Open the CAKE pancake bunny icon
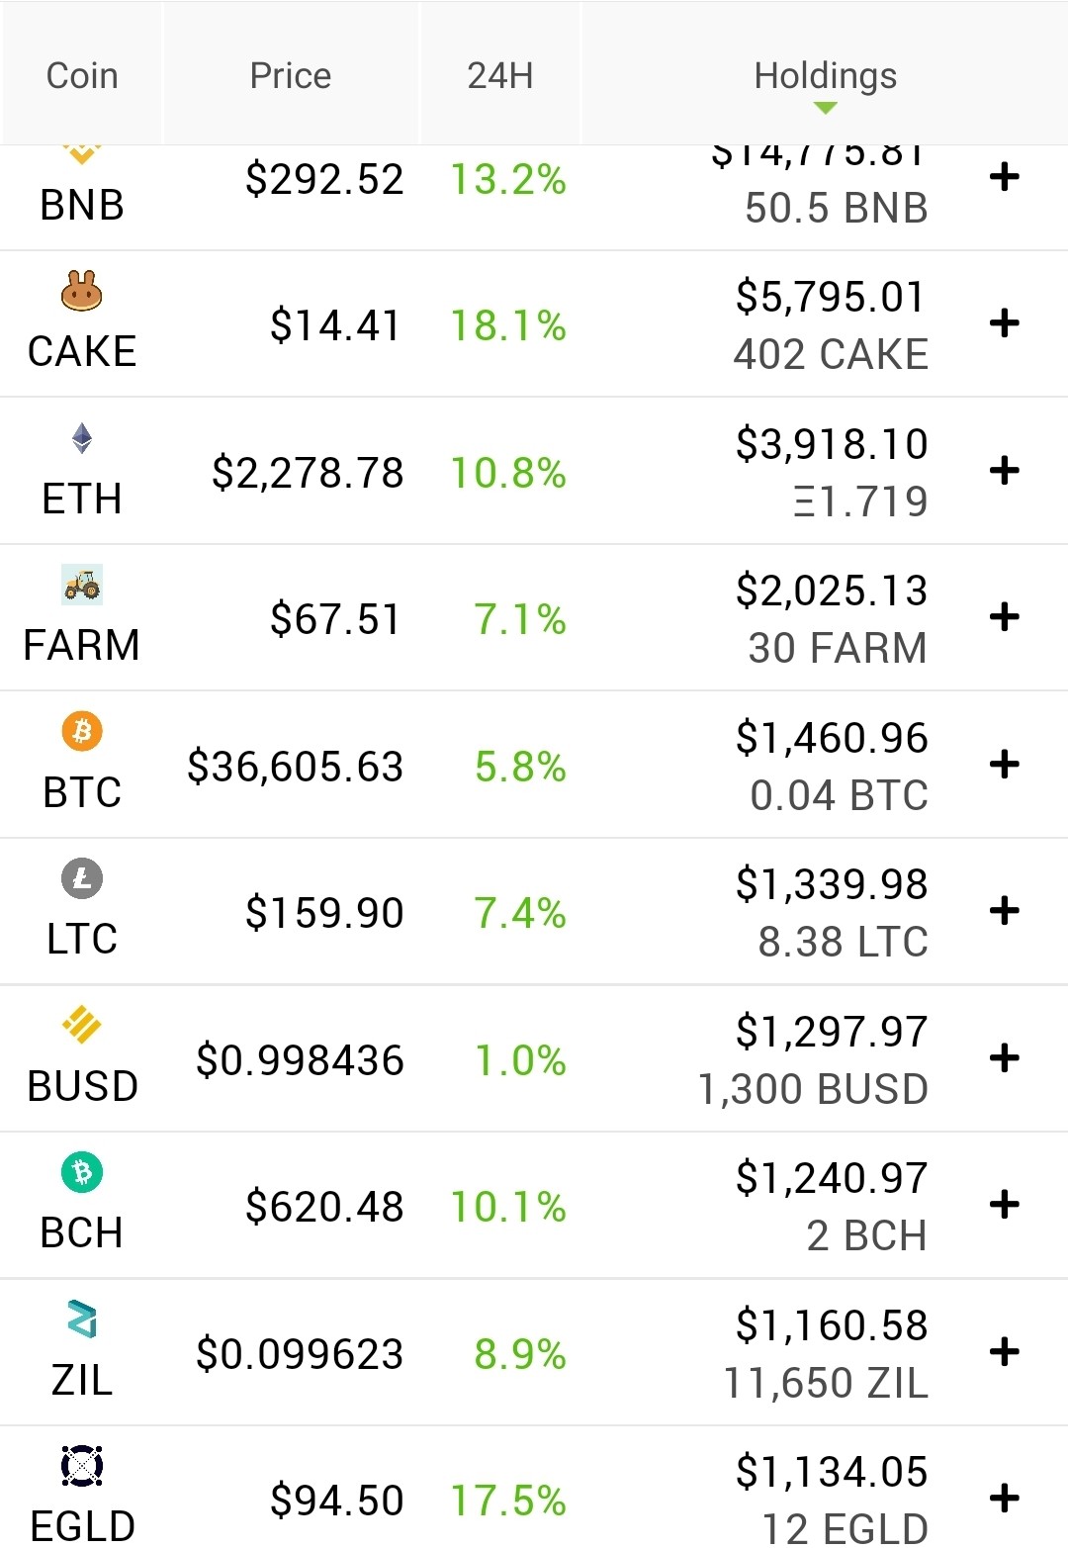The height and width of the screenshot is (1548, 1068). 82,291
